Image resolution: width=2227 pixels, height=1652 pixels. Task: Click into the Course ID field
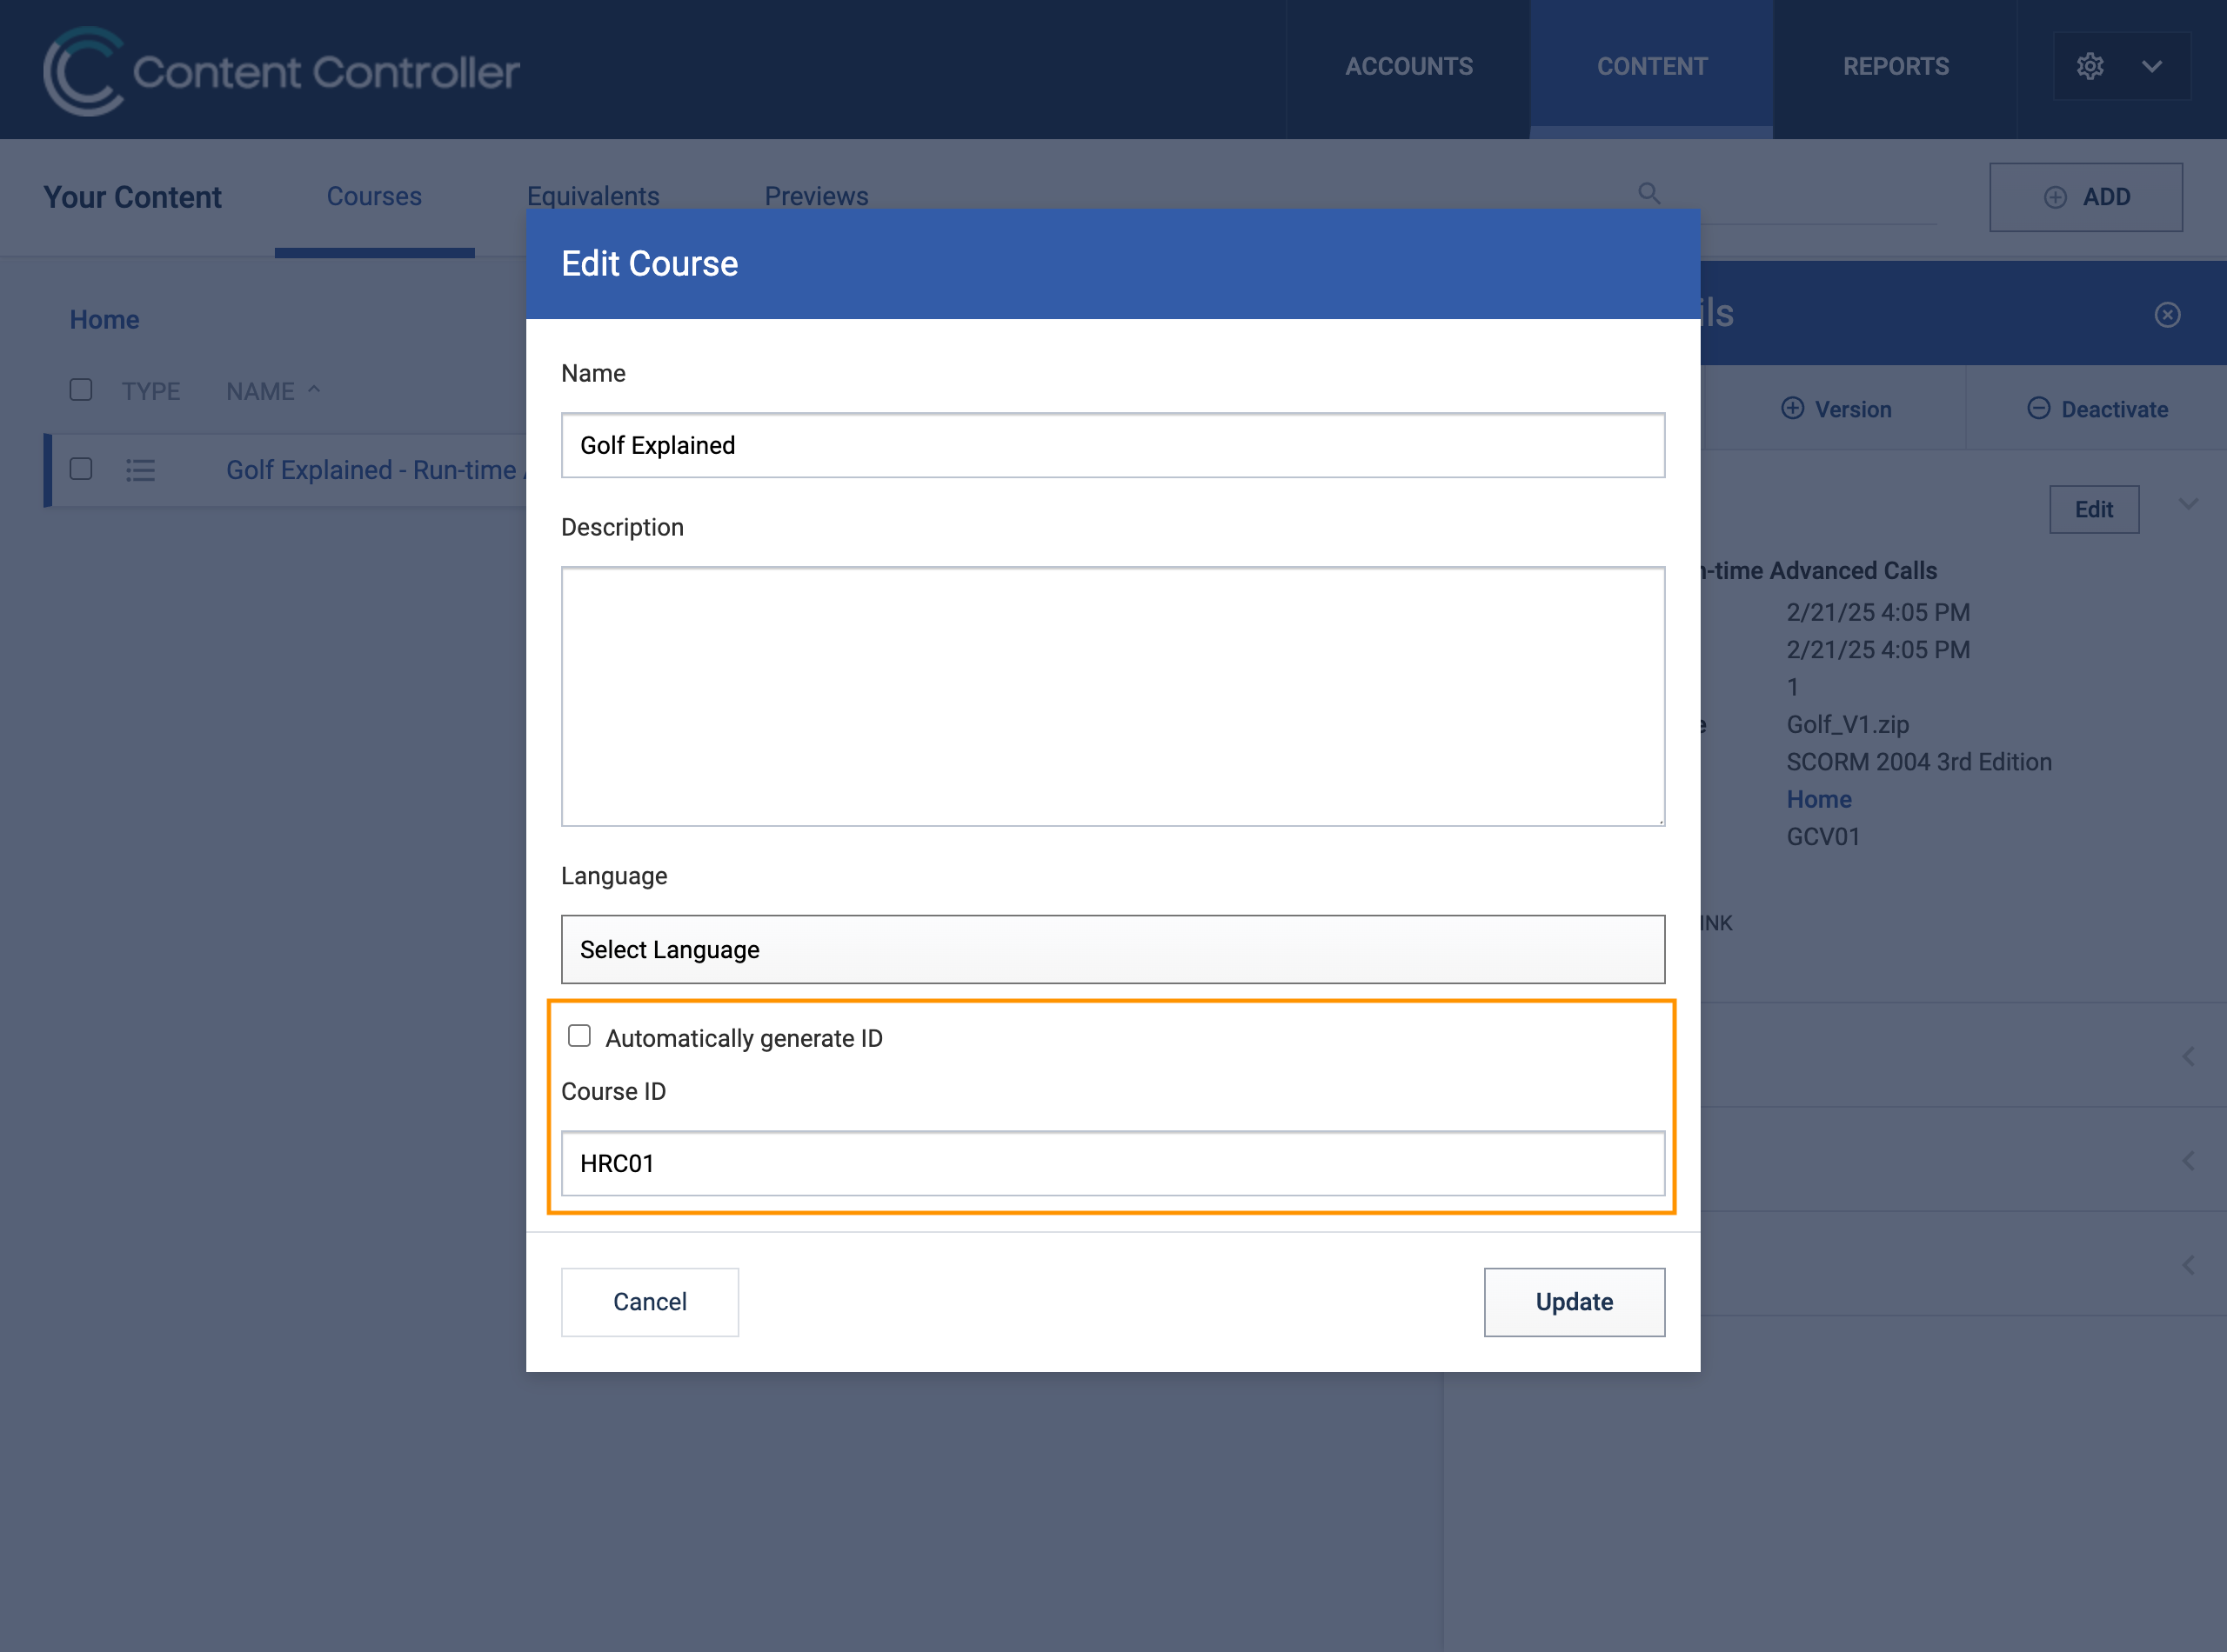point(1113,1163)
